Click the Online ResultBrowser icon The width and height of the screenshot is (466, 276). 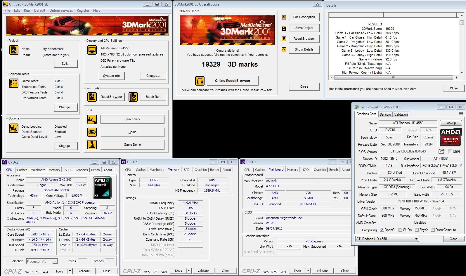200,81
